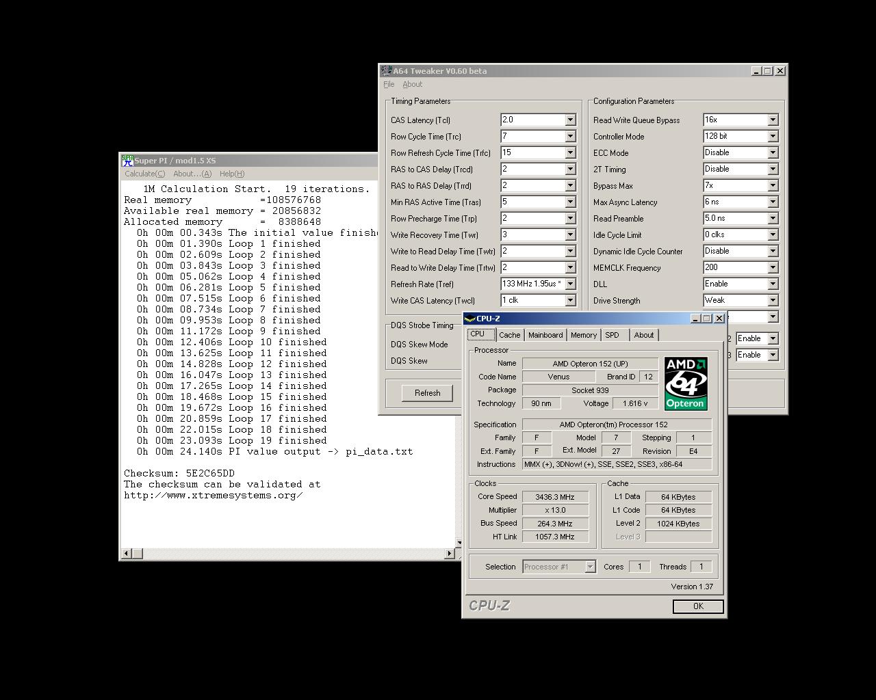Click the Super PI title bar icon
876x700 pixels.
[x=127, y=161]
